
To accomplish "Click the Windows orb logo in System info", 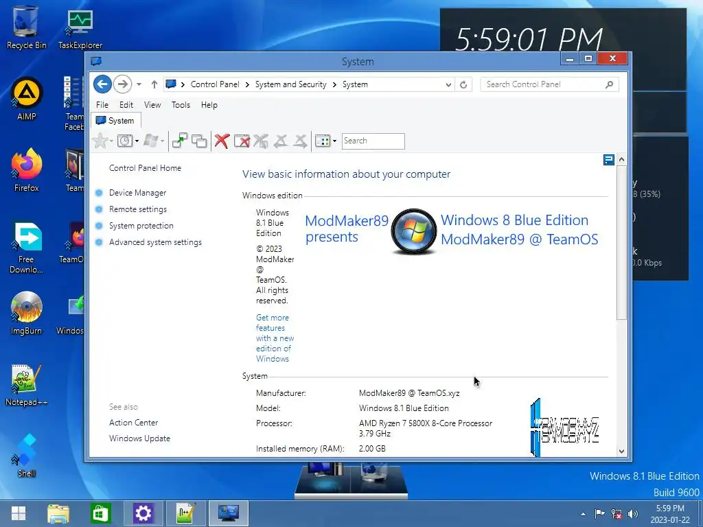I will pos(413,232).
